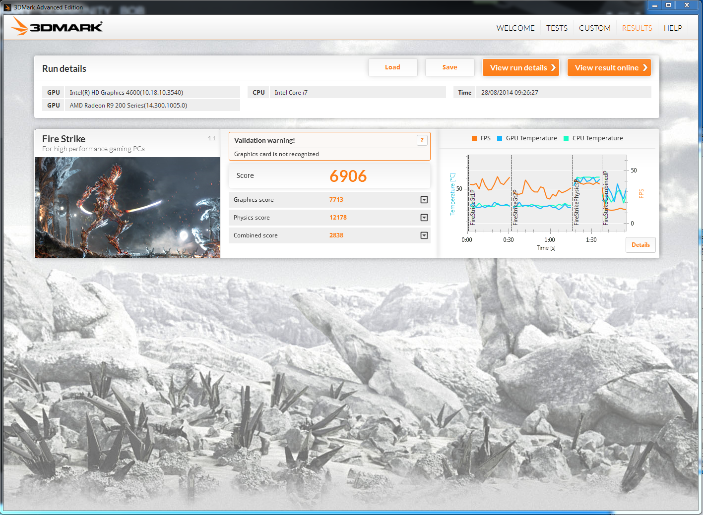This screenshot has width=703, height=515.
Task: Click 'Graphics card is not recognized' message
Action: [276, 154]
